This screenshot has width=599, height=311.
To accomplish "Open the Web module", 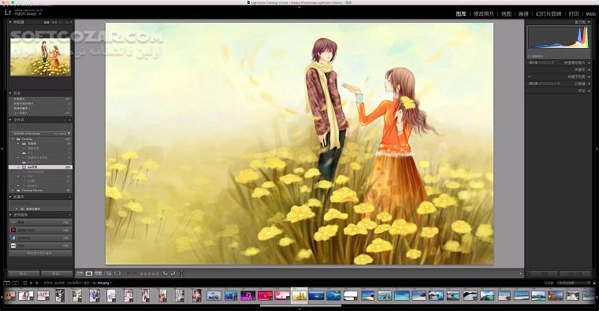I will [590, 13].
